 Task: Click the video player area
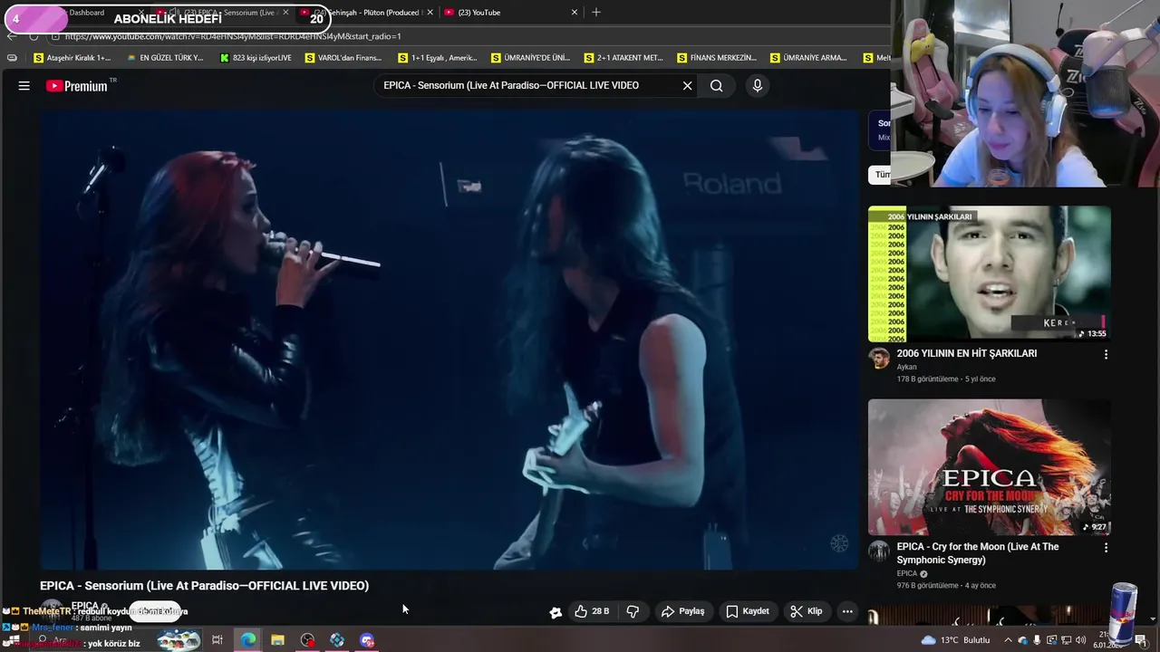[x=449, y=340]
